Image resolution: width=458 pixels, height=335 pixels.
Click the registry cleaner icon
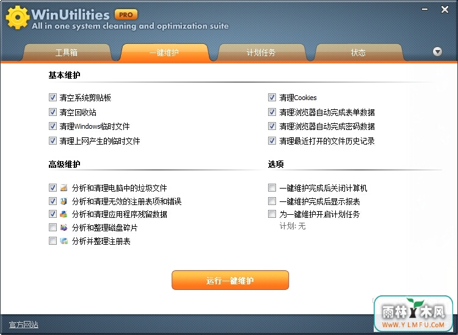pyautogui.click(x=64, y=201)
